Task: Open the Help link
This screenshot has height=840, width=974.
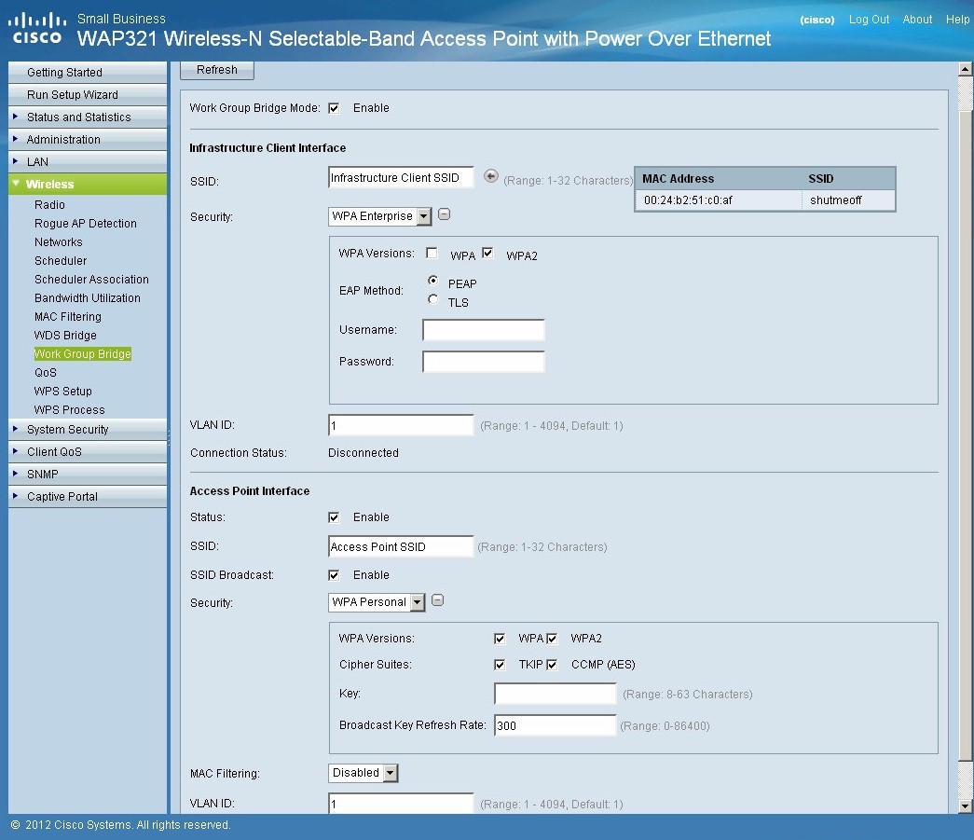Action: click(957, 20)
